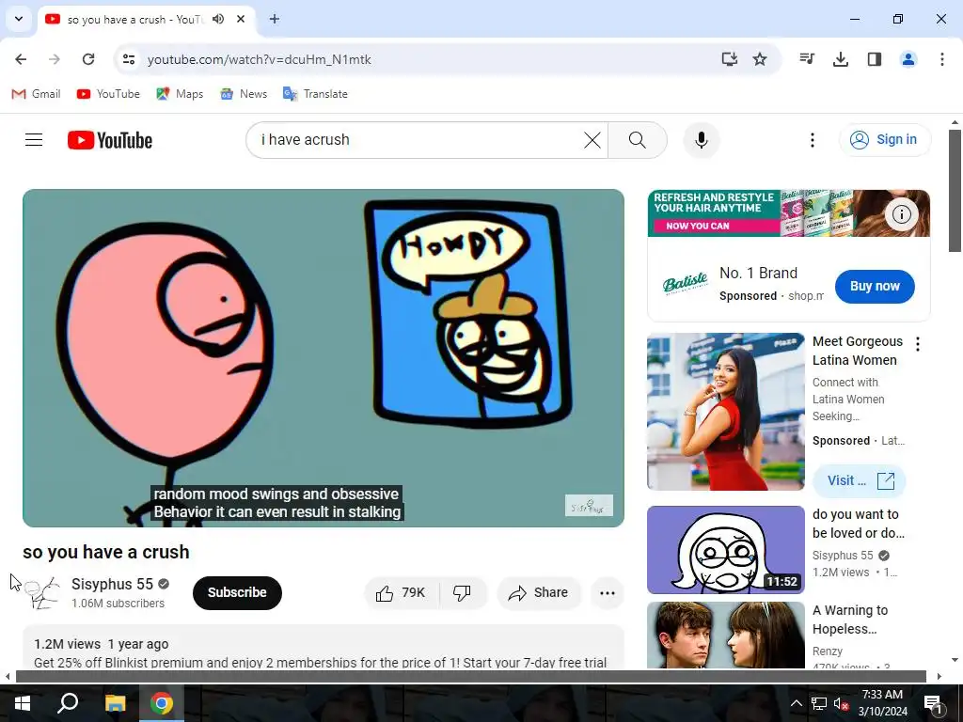The image size is (963, 722).
Task: Open Meet Gorgeous Latina Women ad image
Action: pos(725,412)
